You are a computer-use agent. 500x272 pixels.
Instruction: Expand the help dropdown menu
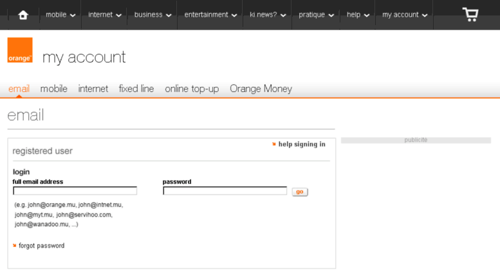coord(358,15)
